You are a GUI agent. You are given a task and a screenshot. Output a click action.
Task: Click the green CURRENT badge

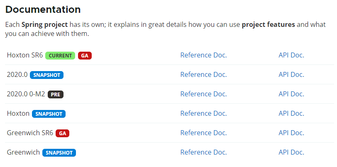tap(60, 55)
